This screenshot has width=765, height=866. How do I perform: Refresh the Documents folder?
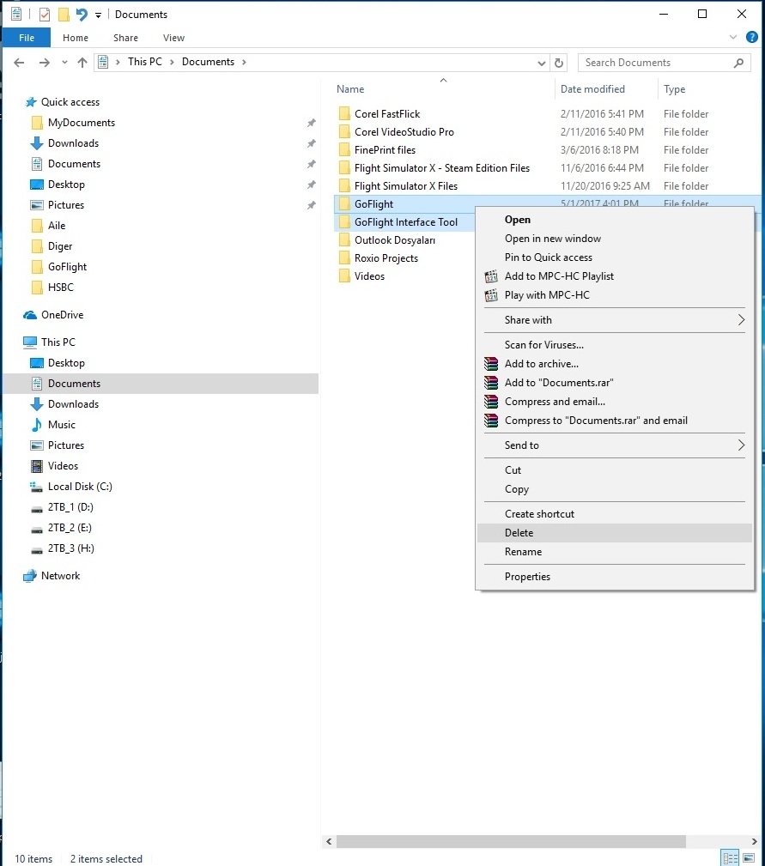[559, 63]
